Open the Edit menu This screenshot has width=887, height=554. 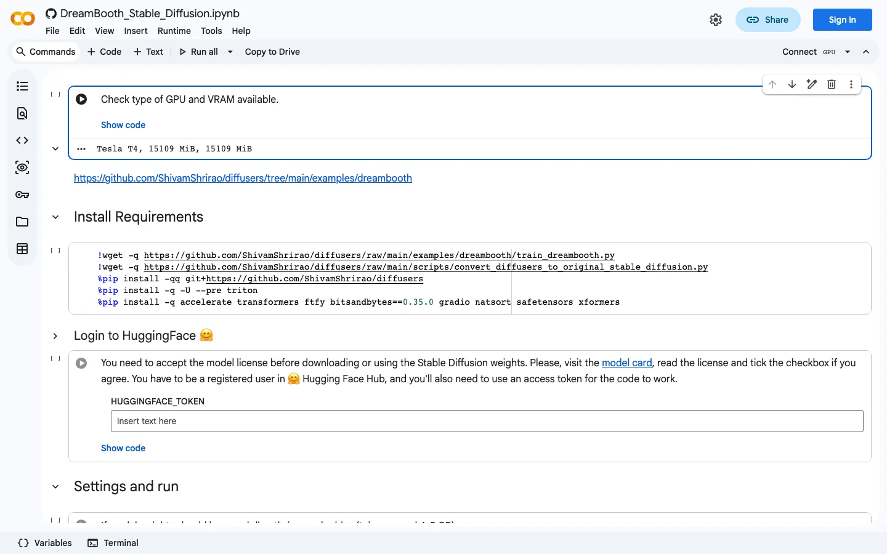pos(77,31)
